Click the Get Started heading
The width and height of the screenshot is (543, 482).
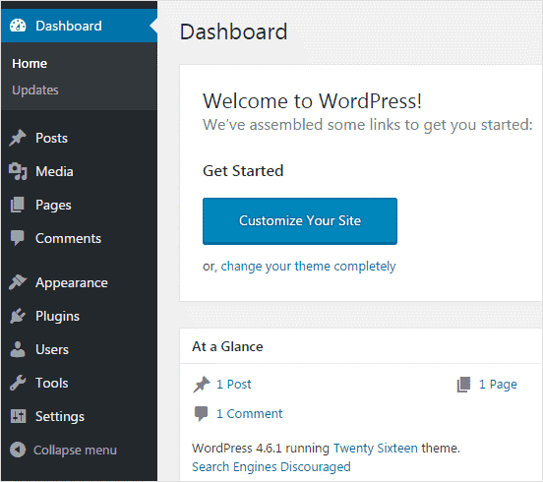243,171
